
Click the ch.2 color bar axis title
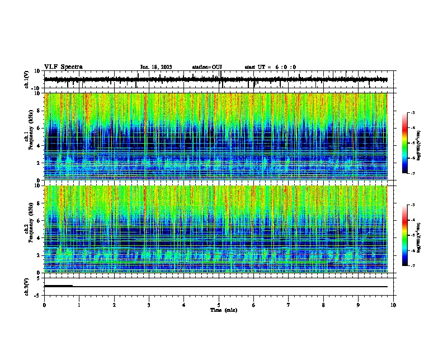418,237
